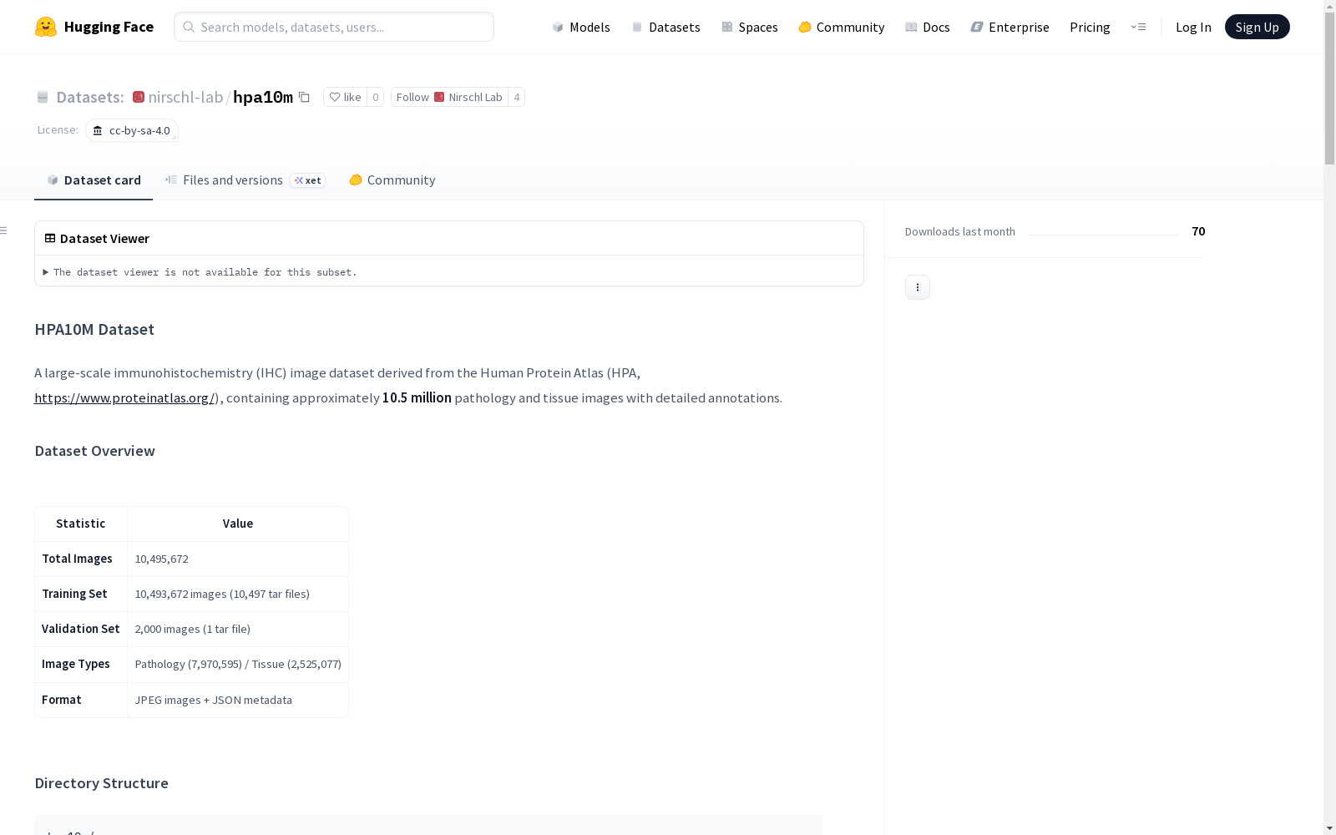Click the Total Images value 10,495,672
The width and height of the screenshot is (1336, 835).
pyautogui.click(x=162, y=559)
